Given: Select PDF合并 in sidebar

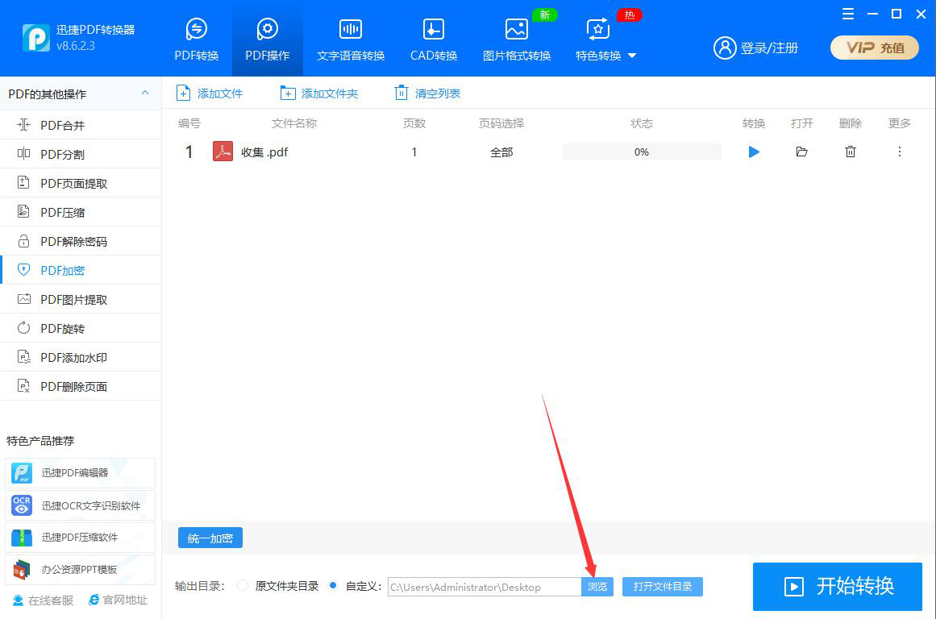Looking at the screenshot, I should (81, 125).
